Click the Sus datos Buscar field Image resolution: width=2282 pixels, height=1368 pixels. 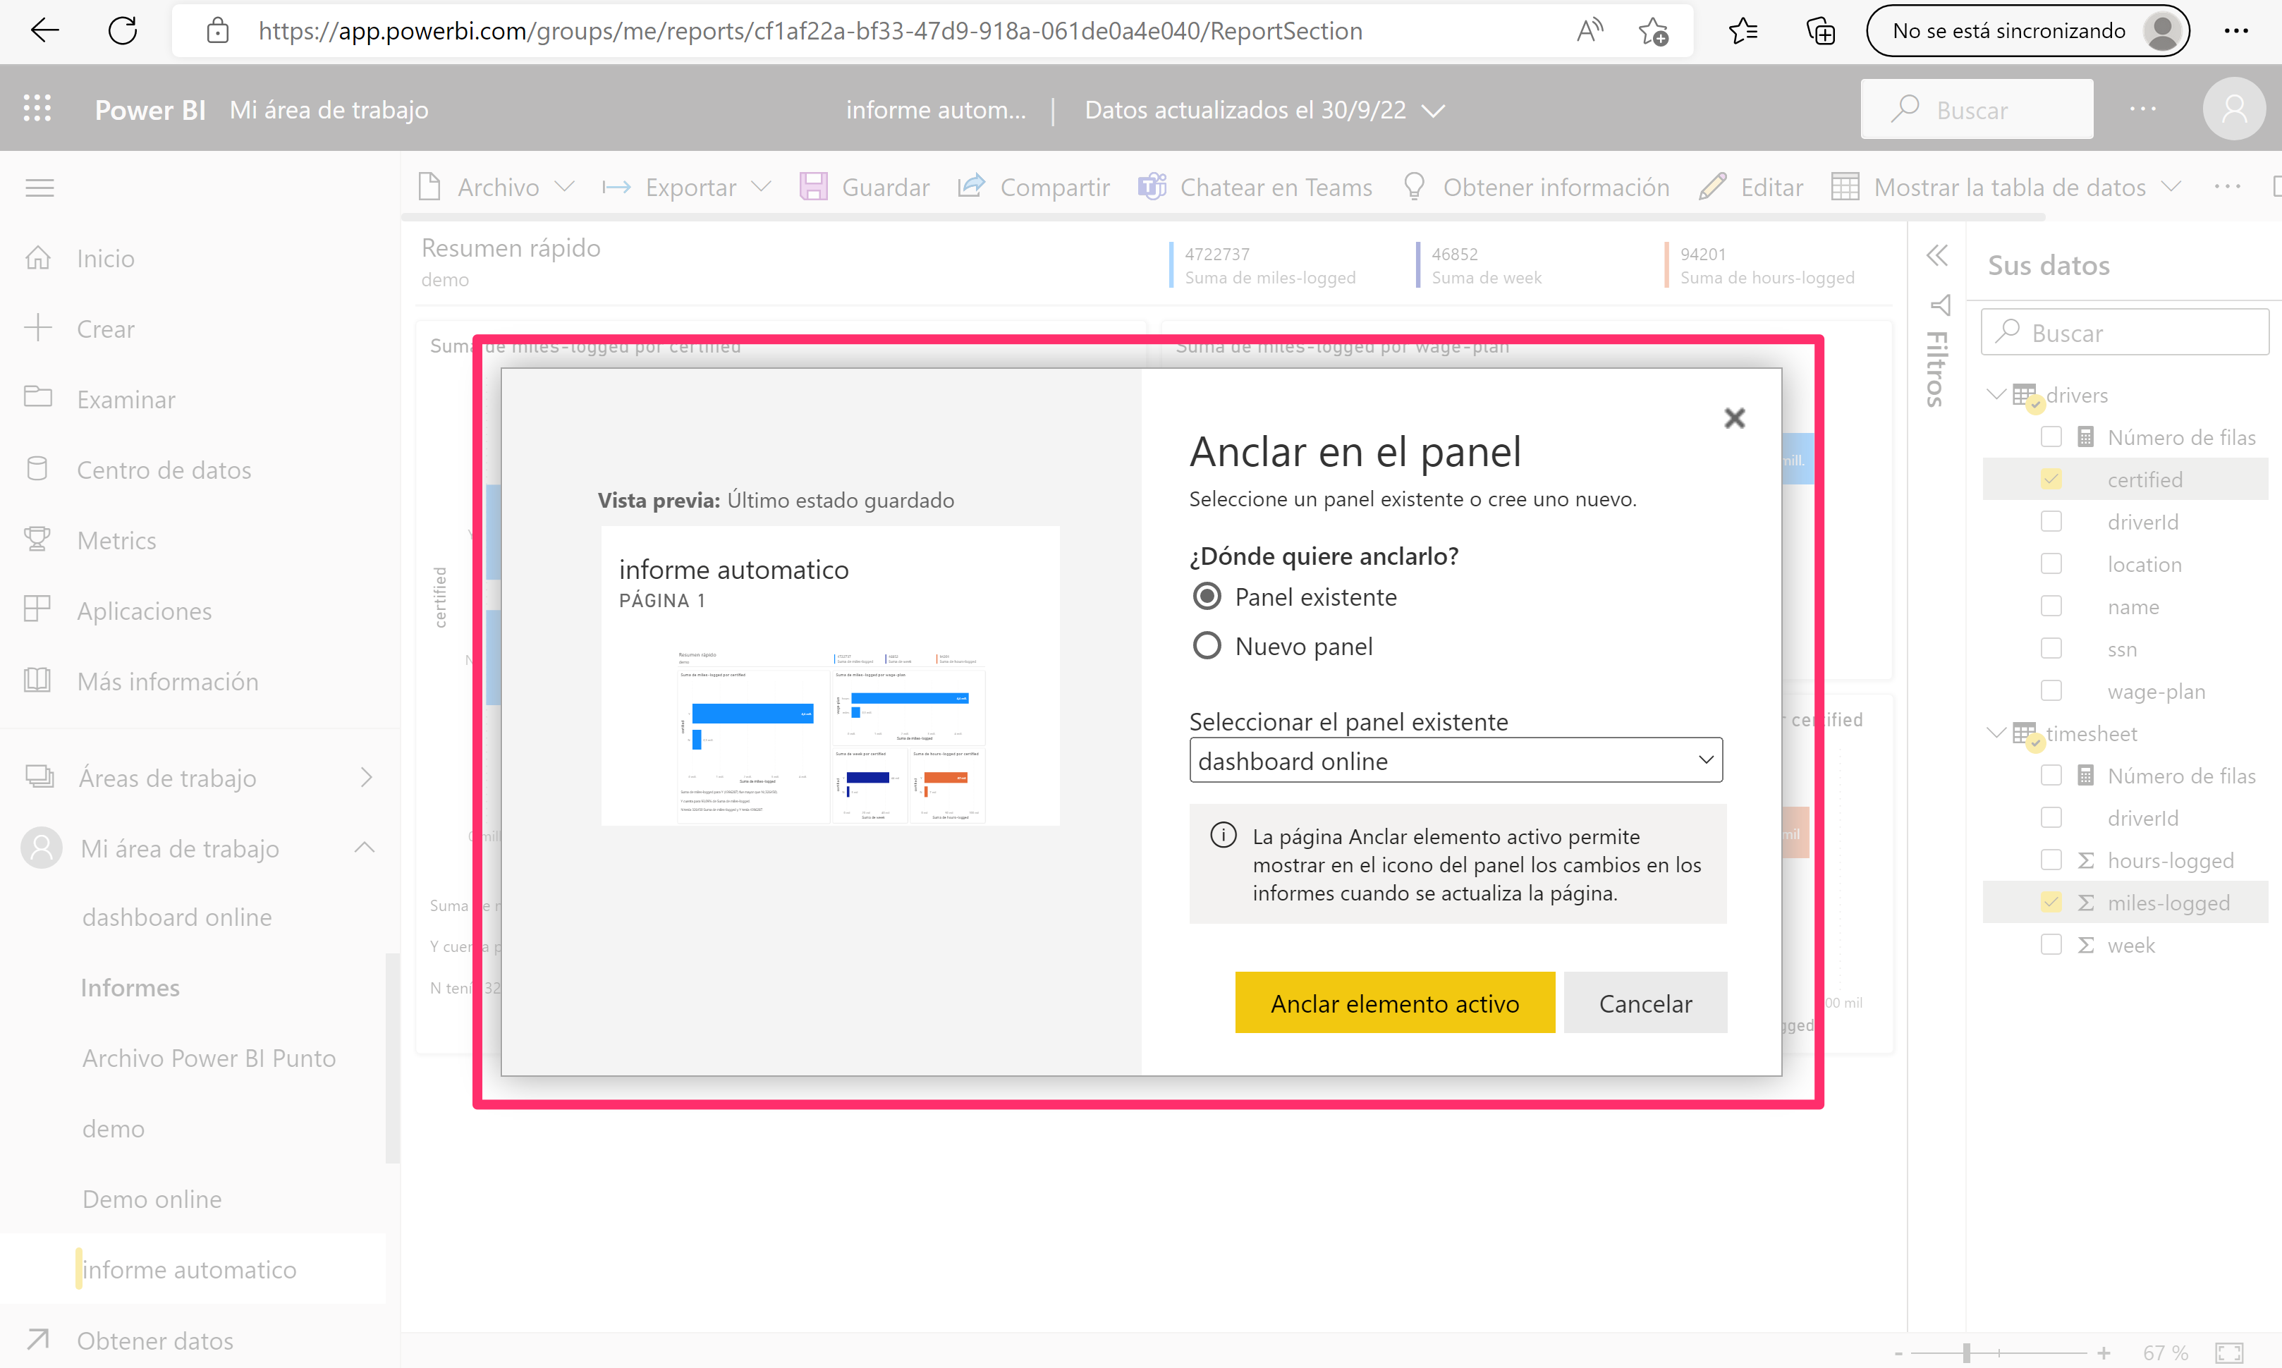(2125, 333)
